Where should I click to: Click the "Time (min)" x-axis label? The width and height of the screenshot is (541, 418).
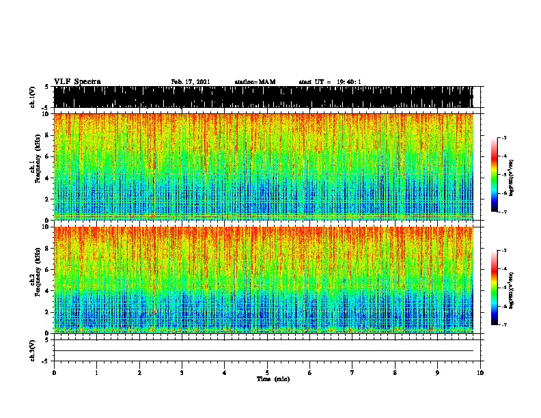pos(273,379)
